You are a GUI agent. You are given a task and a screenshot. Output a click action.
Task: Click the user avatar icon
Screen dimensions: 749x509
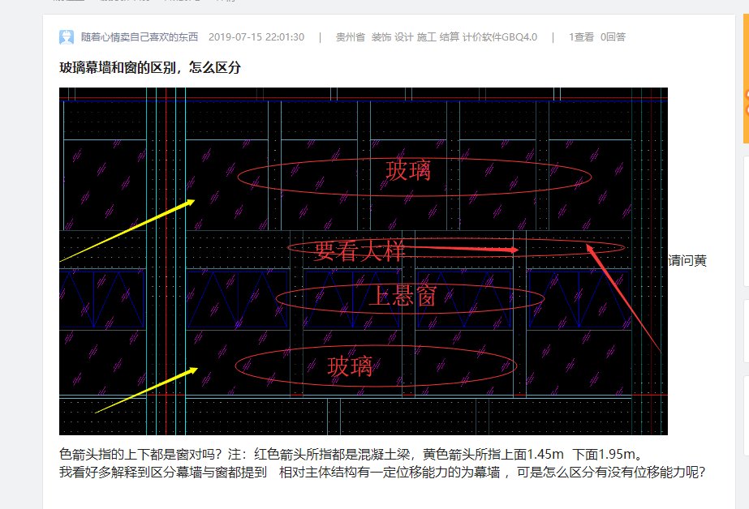coord(67,37)
